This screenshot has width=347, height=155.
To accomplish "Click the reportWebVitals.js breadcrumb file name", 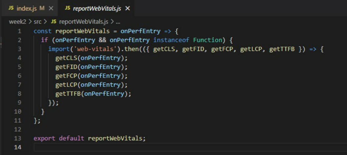I will [x=84, y=22].
